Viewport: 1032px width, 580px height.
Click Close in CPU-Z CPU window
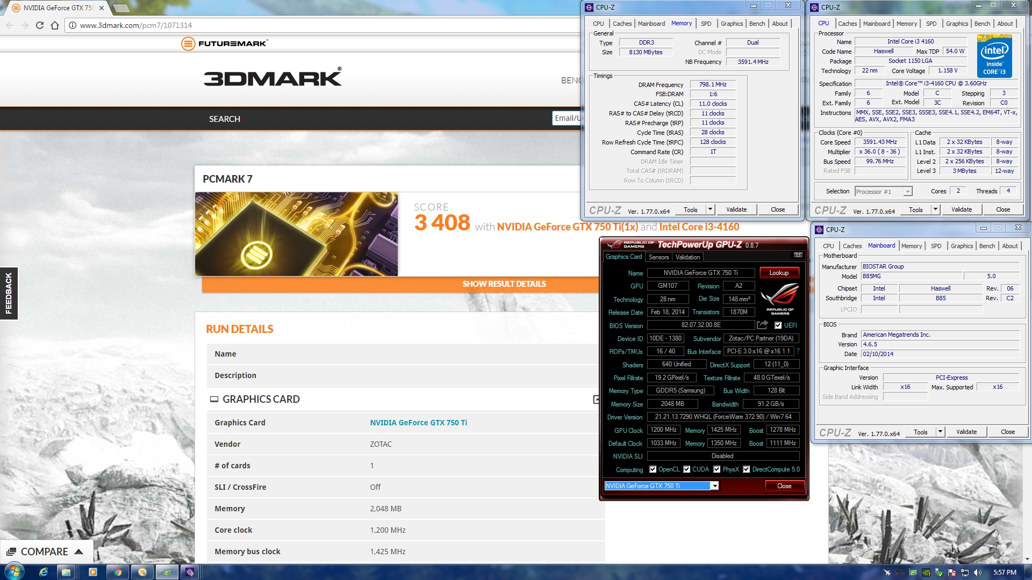click(x=1003, y=209)
